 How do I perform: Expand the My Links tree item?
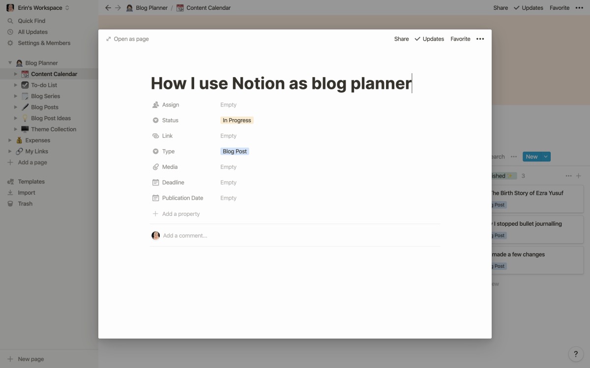point(10,152)
